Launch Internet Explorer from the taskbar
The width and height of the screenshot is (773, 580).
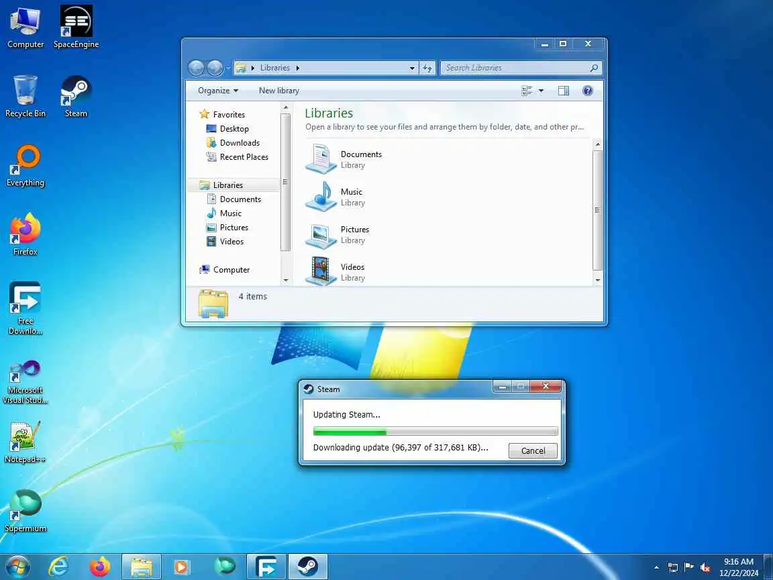(58, 567)
